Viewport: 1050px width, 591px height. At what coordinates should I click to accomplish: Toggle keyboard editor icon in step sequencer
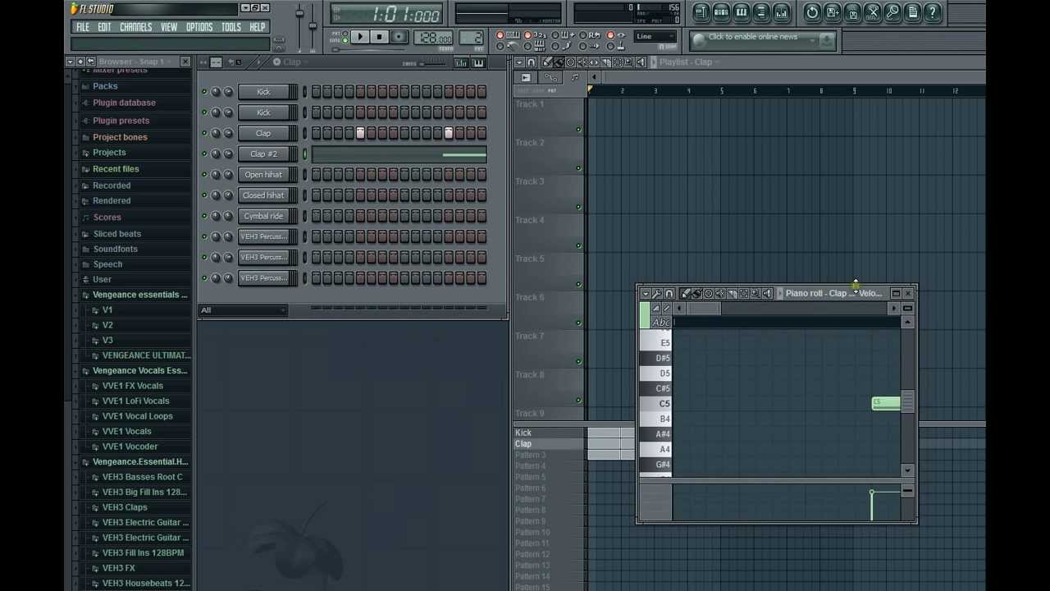click(478, 63)
